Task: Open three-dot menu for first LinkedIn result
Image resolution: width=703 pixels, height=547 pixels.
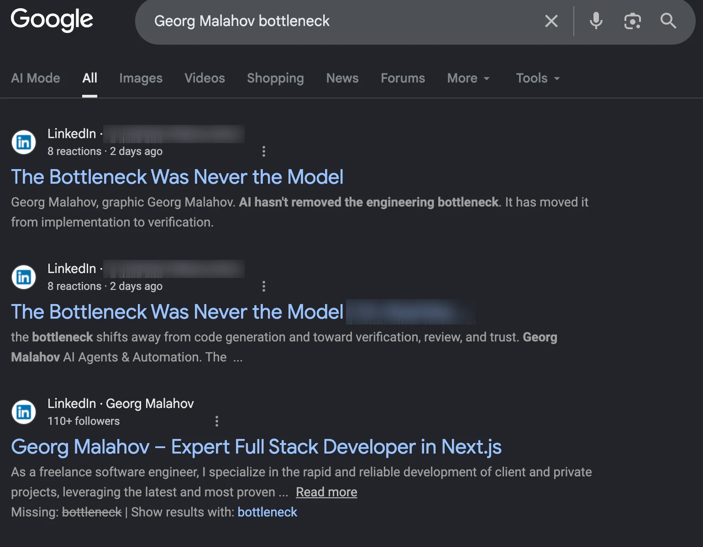Action: pyautogui.click(x=263, y=151)
